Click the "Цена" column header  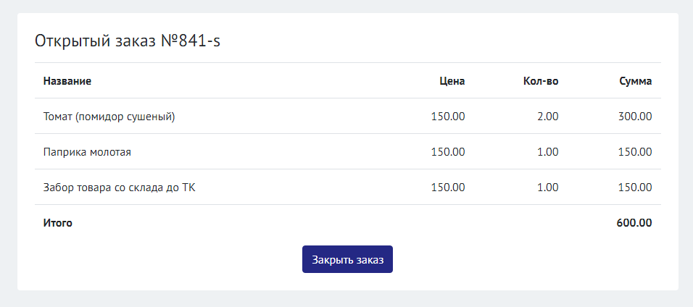coord(452,81)
